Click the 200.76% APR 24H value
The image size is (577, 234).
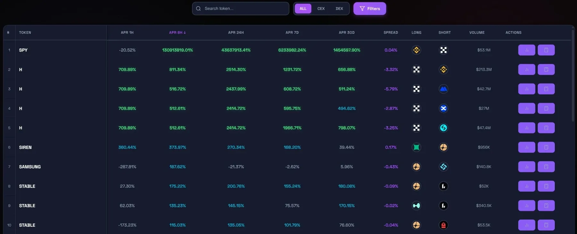tap(236, 186)
